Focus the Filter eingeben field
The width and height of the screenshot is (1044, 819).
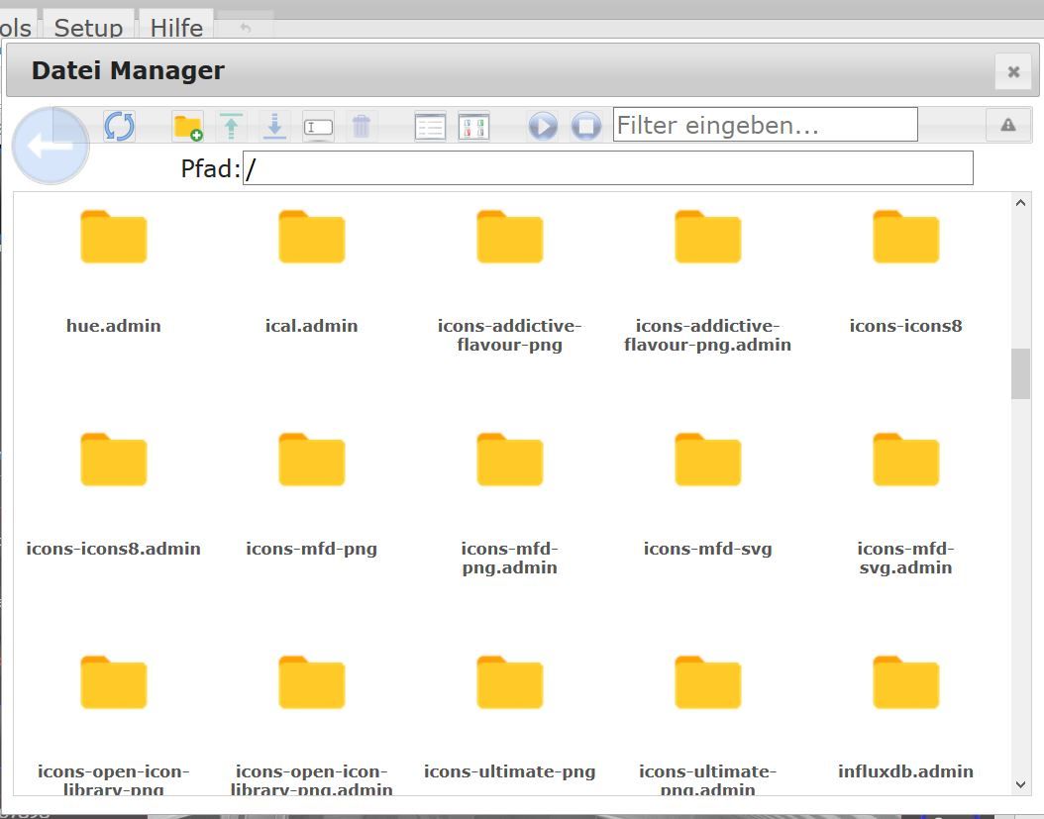pos(765,125)
